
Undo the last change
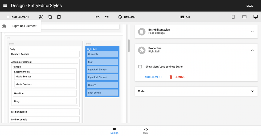click(97, 17)
